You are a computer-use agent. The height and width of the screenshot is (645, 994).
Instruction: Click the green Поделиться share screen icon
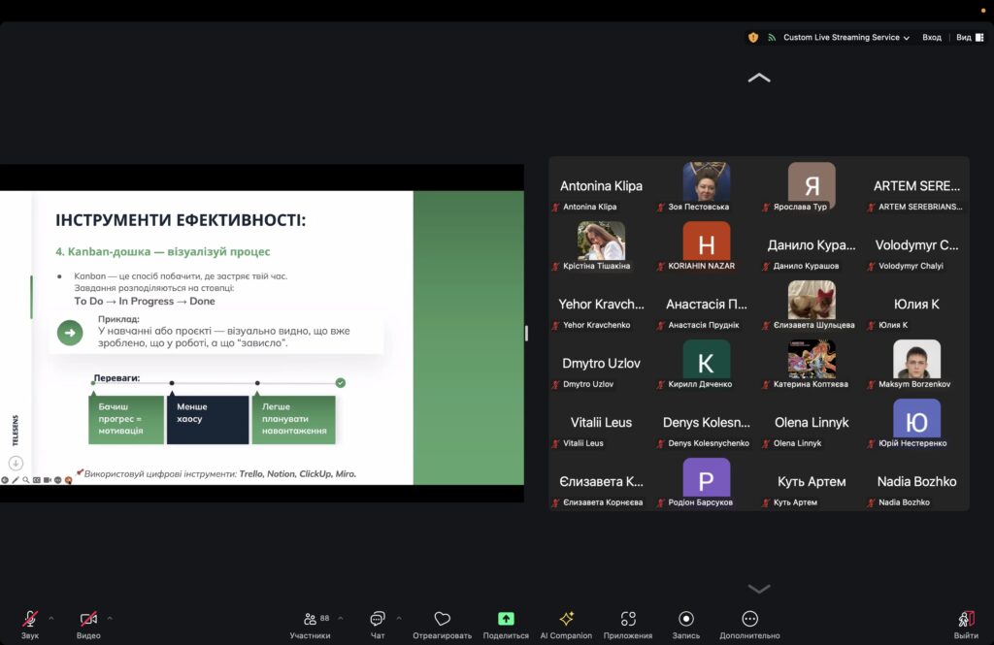[x=506, y=619]
